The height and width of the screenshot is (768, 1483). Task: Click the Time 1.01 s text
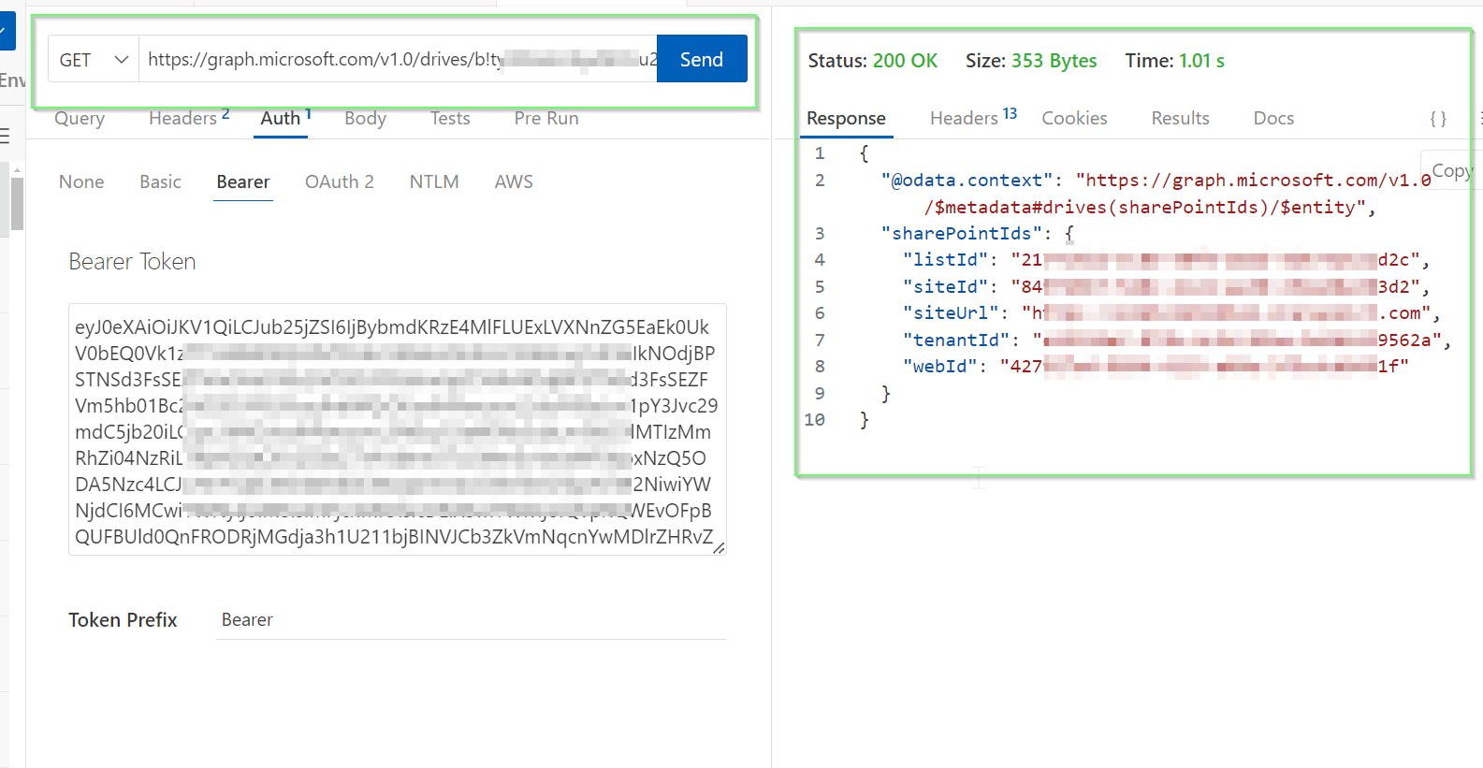tap(1174, 61)
